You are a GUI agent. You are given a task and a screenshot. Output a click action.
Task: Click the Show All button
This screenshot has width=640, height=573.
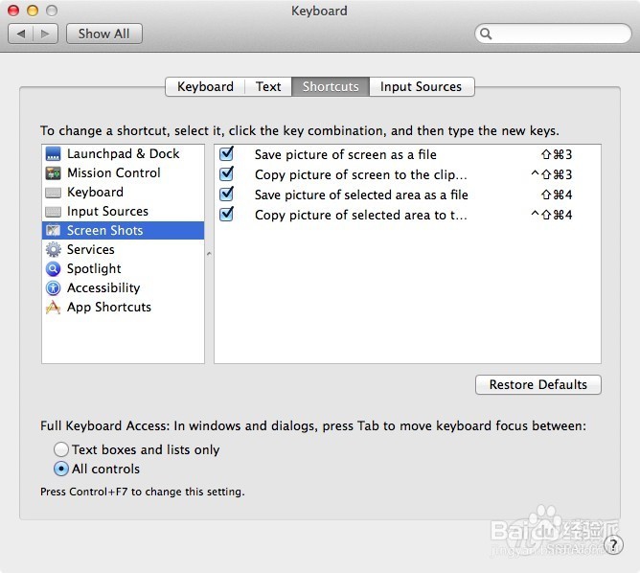click(104, 34)
